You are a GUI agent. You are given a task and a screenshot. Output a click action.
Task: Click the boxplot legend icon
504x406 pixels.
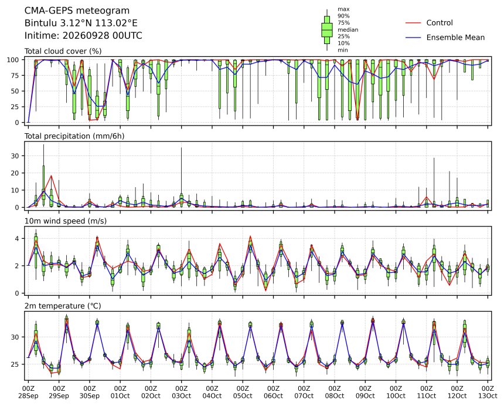click(327, 30)
